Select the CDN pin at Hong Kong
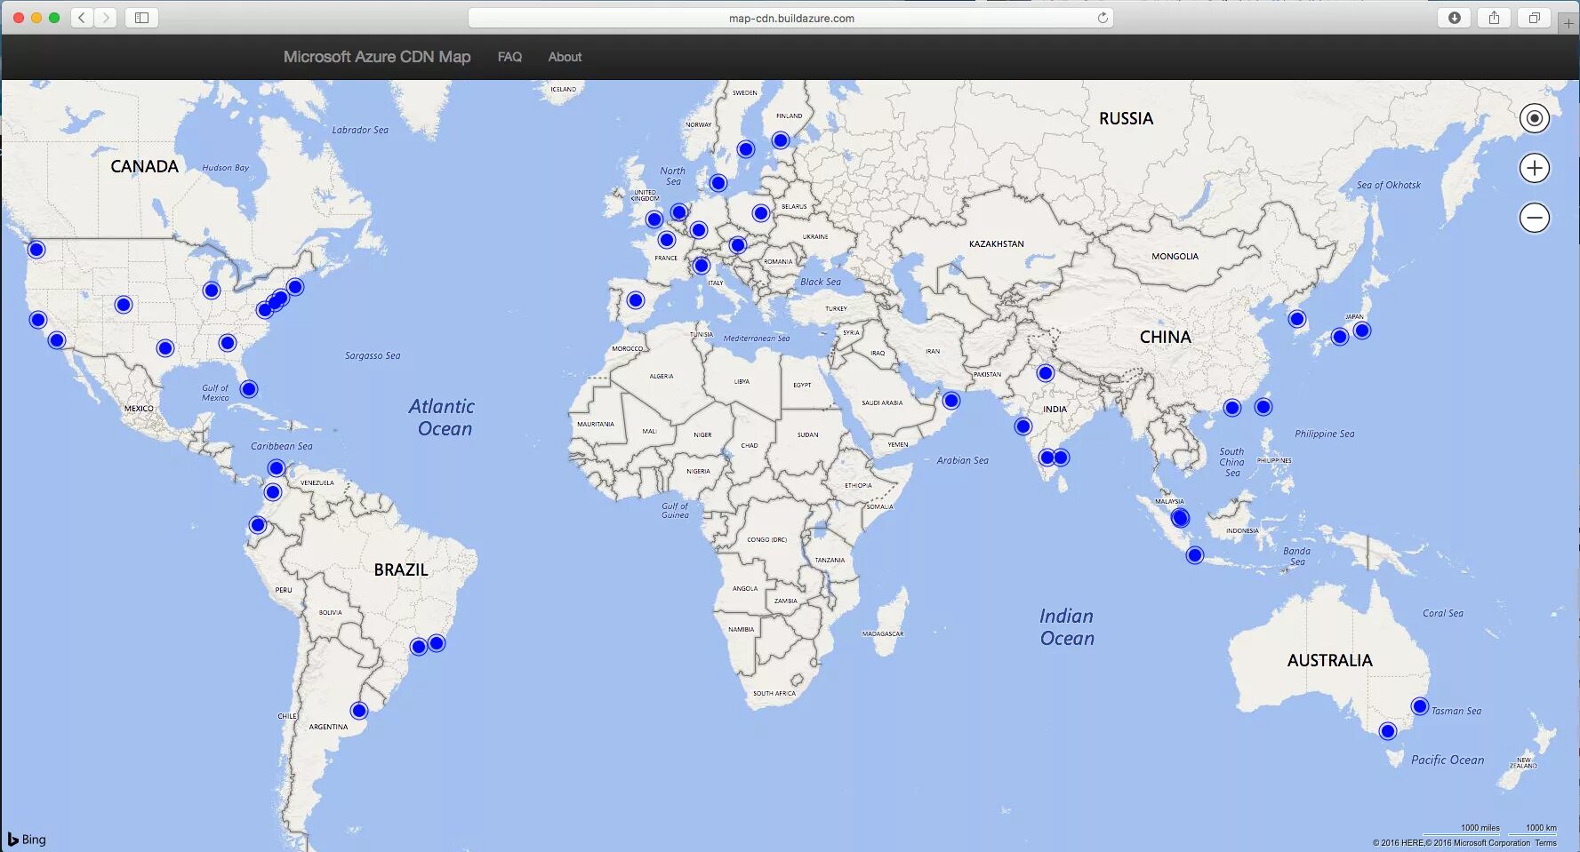Image resolution: width=1580 pixels, height=852 pixels. click(x=1232, y=408)
